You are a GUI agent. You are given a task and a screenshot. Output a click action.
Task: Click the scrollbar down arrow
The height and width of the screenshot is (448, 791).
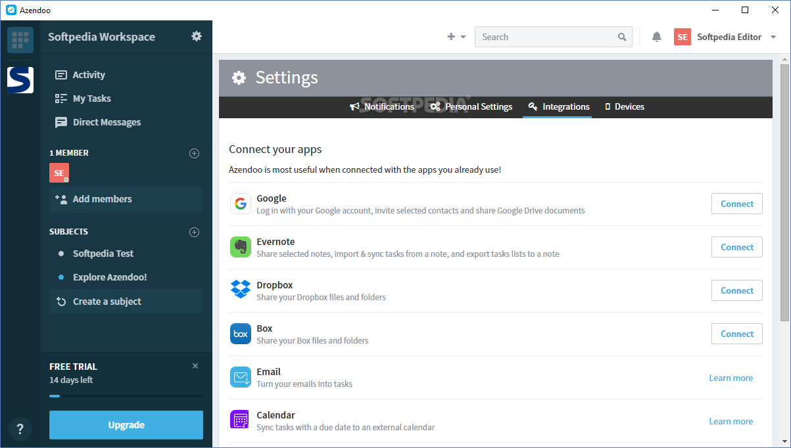pos(784,441)
